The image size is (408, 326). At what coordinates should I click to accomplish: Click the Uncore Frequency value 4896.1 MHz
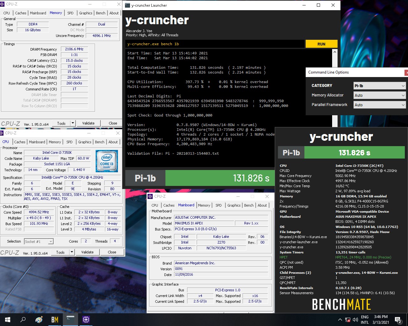click(102, 36)
